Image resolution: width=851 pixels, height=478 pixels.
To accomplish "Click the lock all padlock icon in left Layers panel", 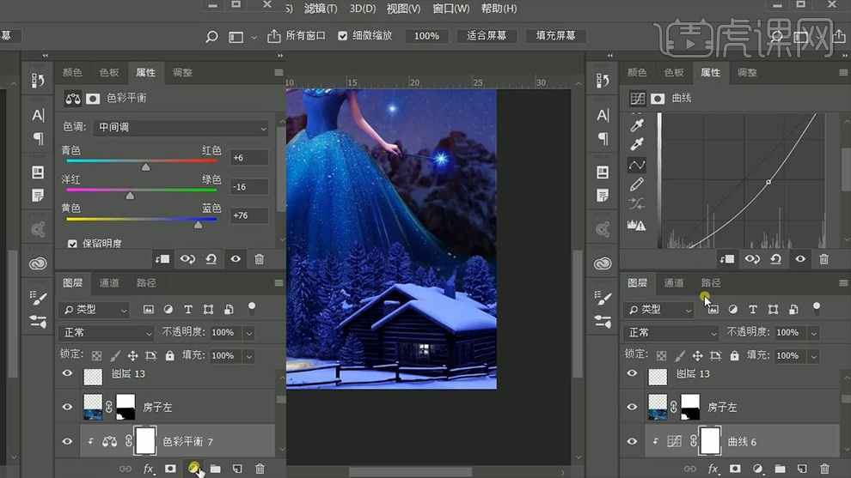I will [x=169, y=355].
